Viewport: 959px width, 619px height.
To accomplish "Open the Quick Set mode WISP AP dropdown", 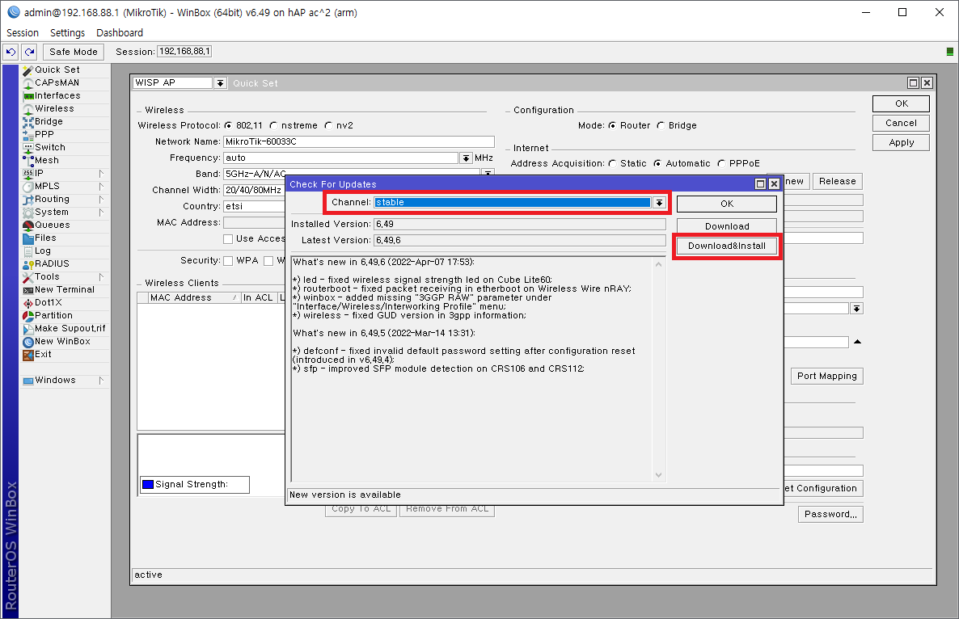I will tap(220, 82).
